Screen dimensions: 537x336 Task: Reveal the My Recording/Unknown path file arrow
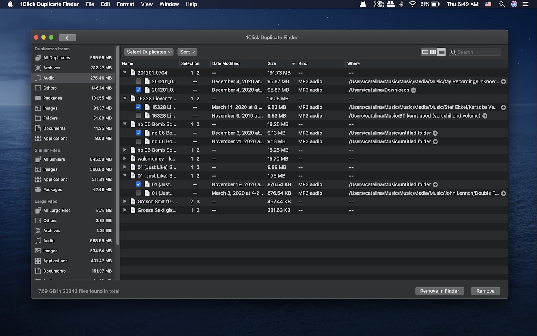point(503,81)
